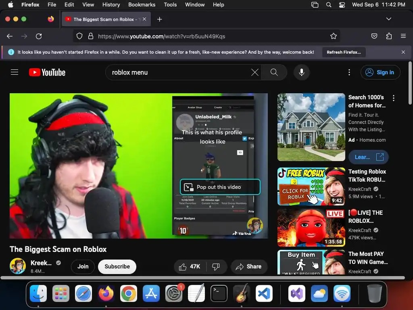The image size is (413, 310).
Task: Go back to the previous page
Action: point(10,36)
